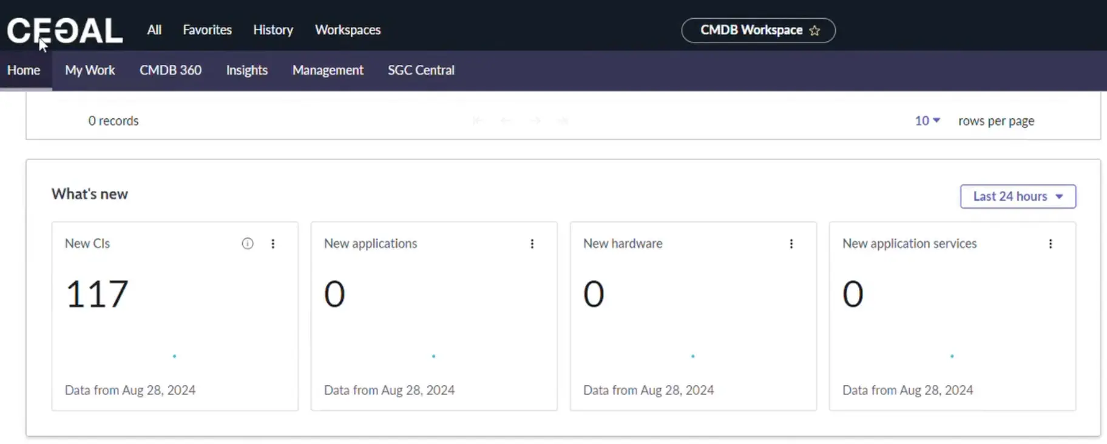Open the New applications card options menu

[x=532, y=243]
